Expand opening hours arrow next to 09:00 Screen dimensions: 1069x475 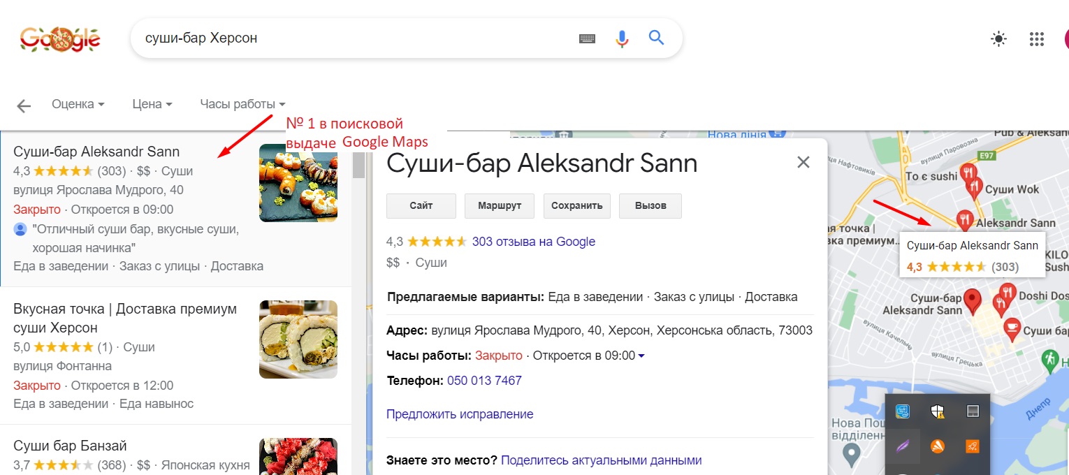tap(641, 356)
